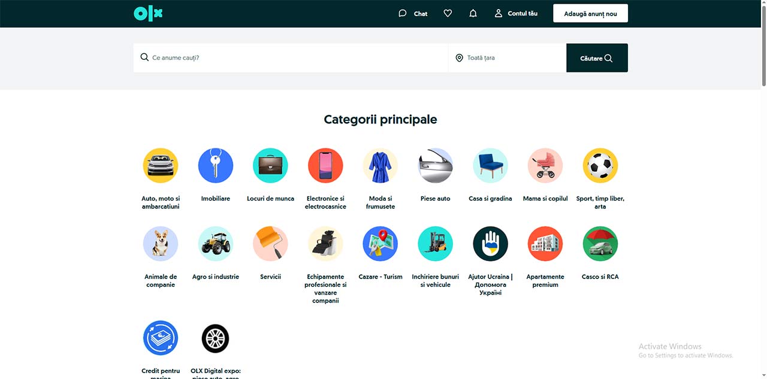Open the Casco si RCA category

600,244
